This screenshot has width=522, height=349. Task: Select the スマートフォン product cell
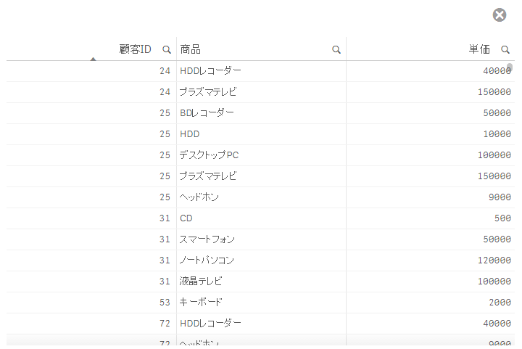[261, 239]
